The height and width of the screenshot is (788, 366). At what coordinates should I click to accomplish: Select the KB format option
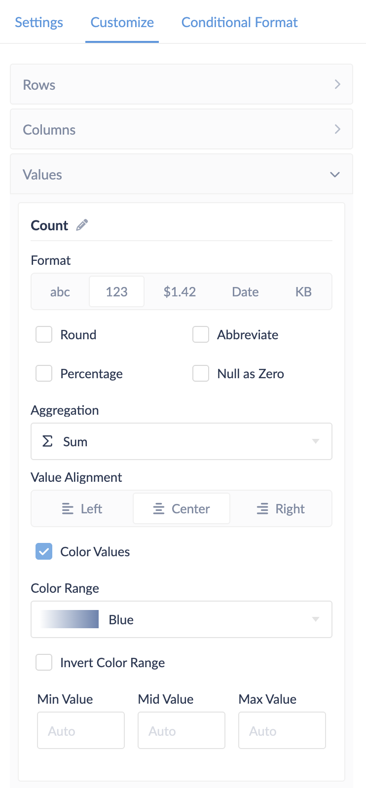[x=303, y=292]
